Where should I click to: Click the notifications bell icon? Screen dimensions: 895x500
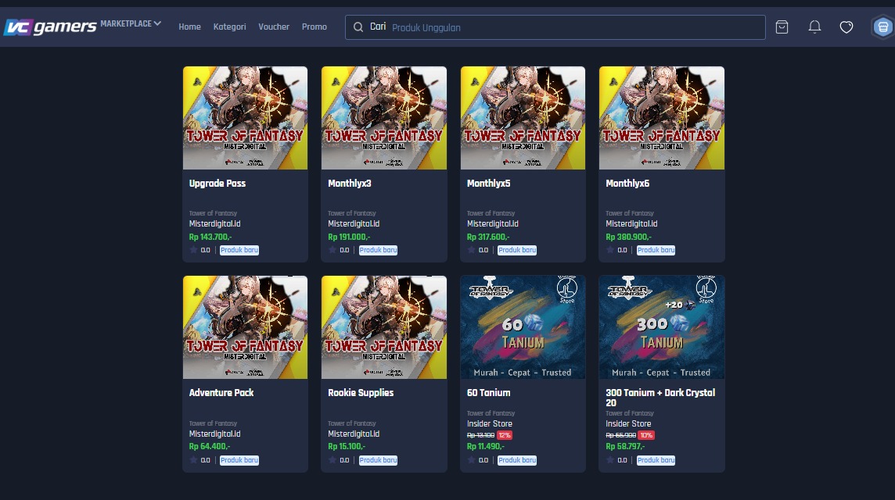[814, 27]
